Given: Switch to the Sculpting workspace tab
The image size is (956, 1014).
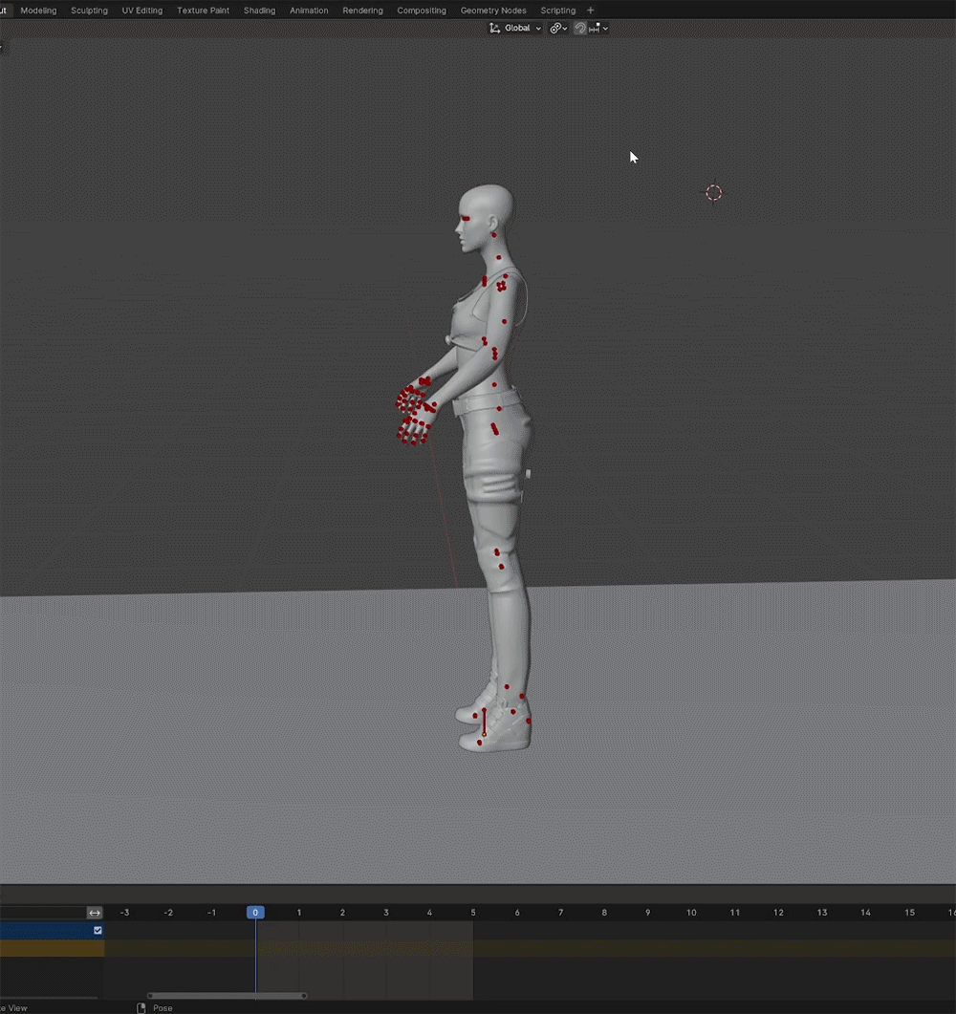Looking at the screenshot, I should (x=89, y=11).
